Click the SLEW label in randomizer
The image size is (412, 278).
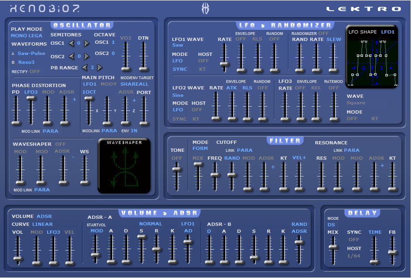(334, 39)
